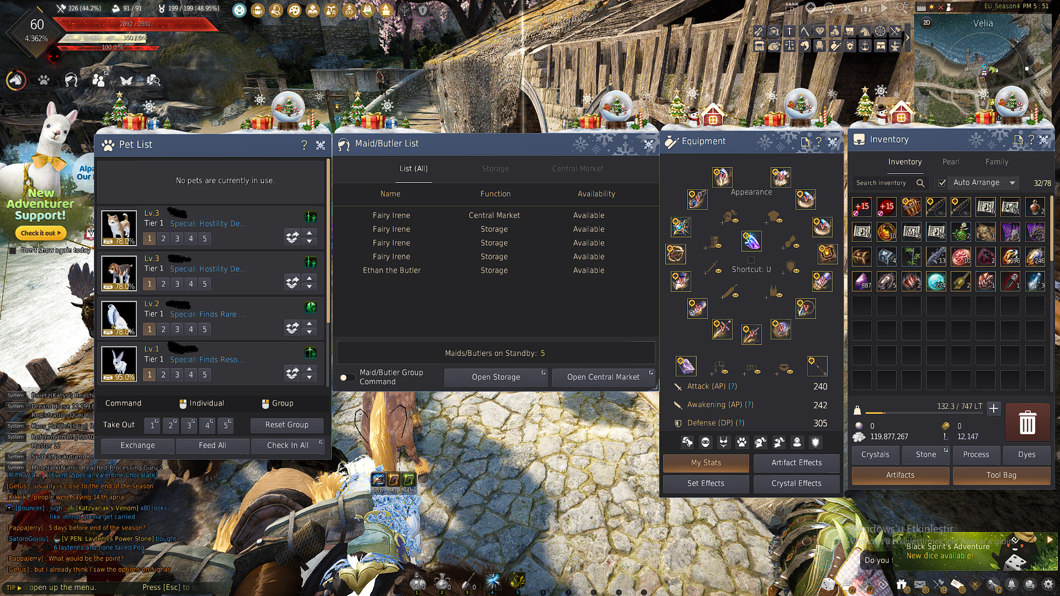
Task: Click the Reset Group button
Action: click(x=287, y=425)
